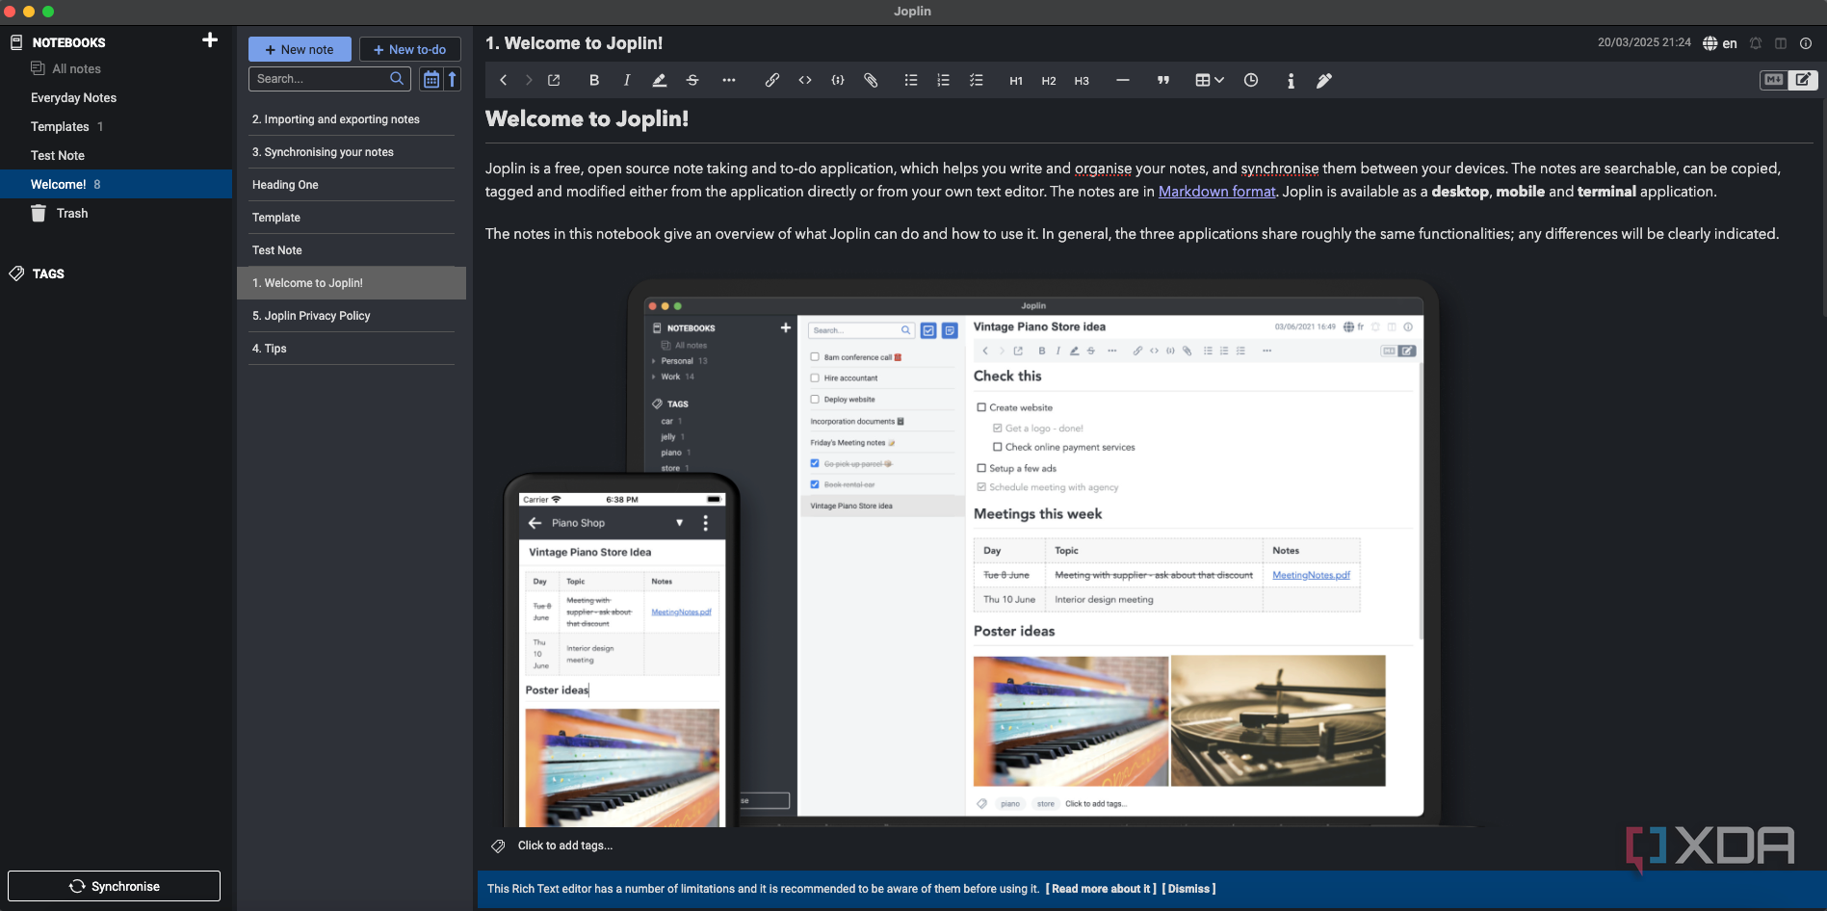Insert a checkbox list
Viewport: 1827px width, 911px height.
click(977, 81)
